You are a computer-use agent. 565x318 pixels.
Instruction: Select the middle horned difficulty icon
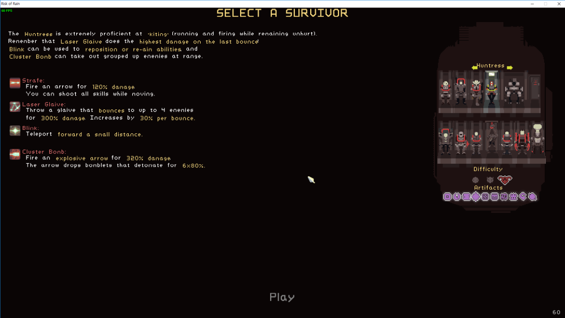tap(490, 180)
